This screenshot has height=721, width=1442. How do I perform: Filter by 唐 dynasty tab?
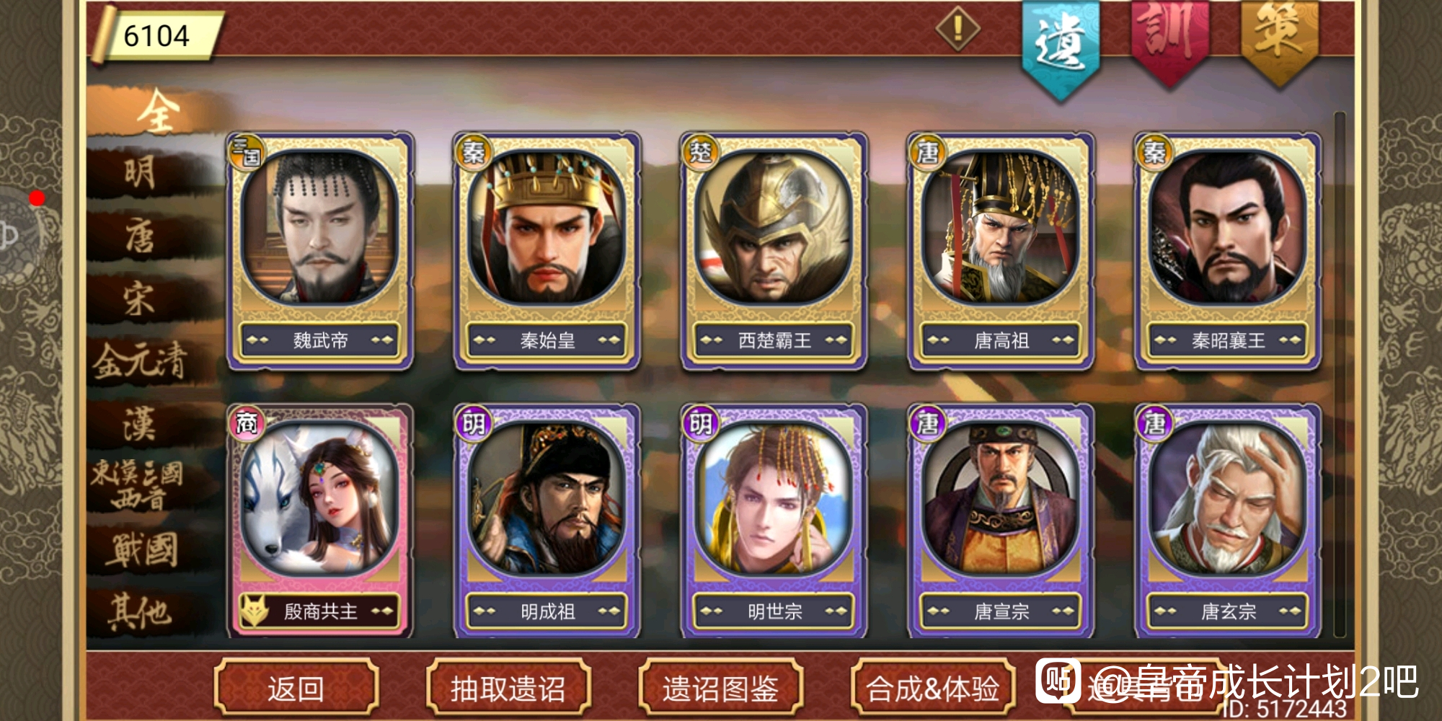[141, 236]
